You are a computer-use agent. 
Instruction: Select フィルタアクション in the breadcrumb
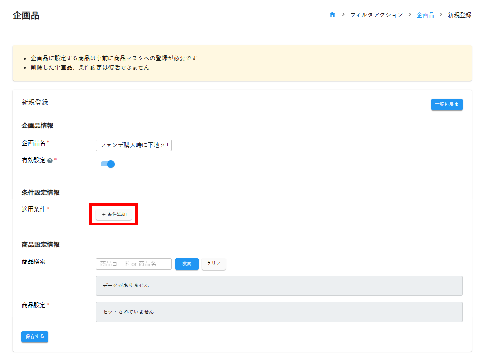pyautogui.click(x=376, y=15)
